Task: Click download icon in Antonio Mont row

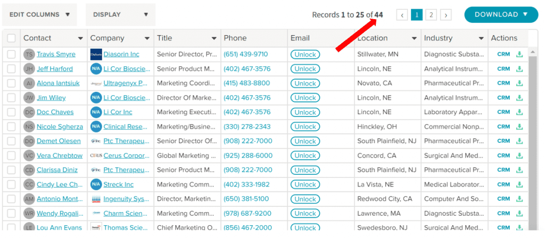Action: pos(519,199)
